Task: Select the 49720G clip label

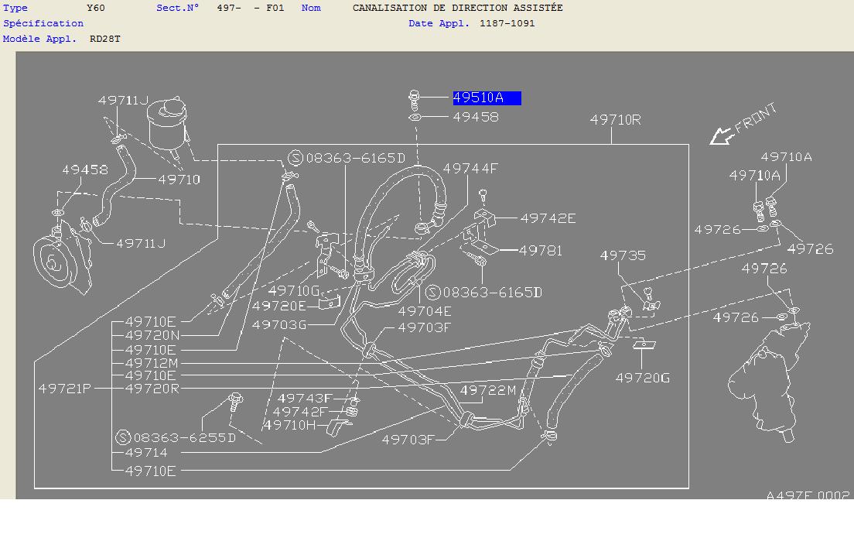Action: 642,378
